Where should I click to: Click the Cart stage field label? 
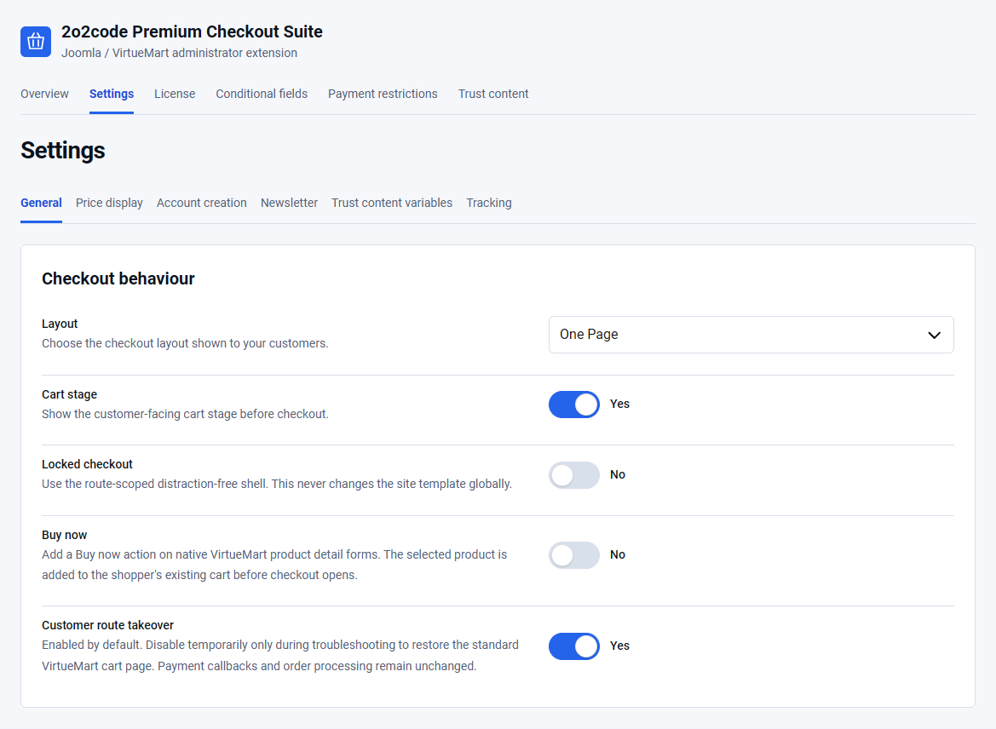click(x=69, y=394)
